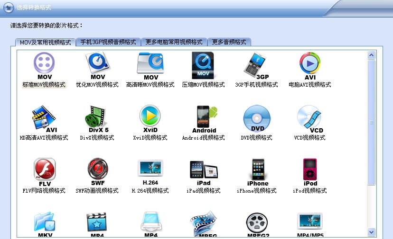
Task: Pick the DVD video format icon
Action: point(257,118)
